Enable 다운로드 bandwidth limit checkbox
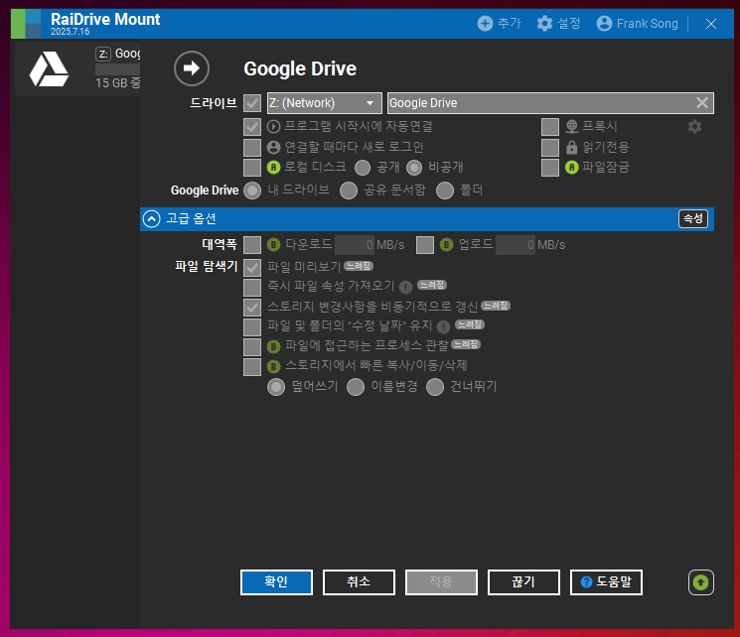The height and width of the screenshot is (637, 740). [x=252, y=245]
